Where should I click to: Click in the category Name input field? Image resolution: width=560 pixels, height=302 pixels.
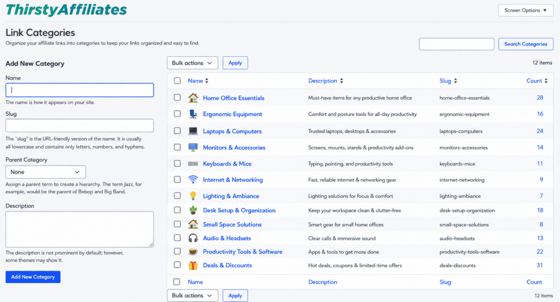(80, 90)
